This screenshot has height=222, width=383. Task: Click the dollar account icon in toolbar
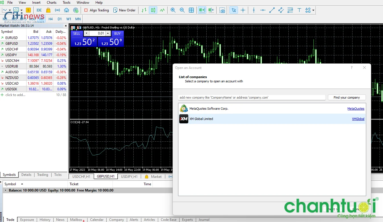click(28, 10)
